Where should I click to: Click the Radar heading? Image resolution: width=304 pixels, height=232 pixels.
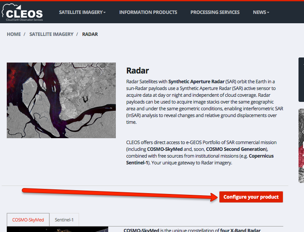pyautogui.click(x=137, y=71)
